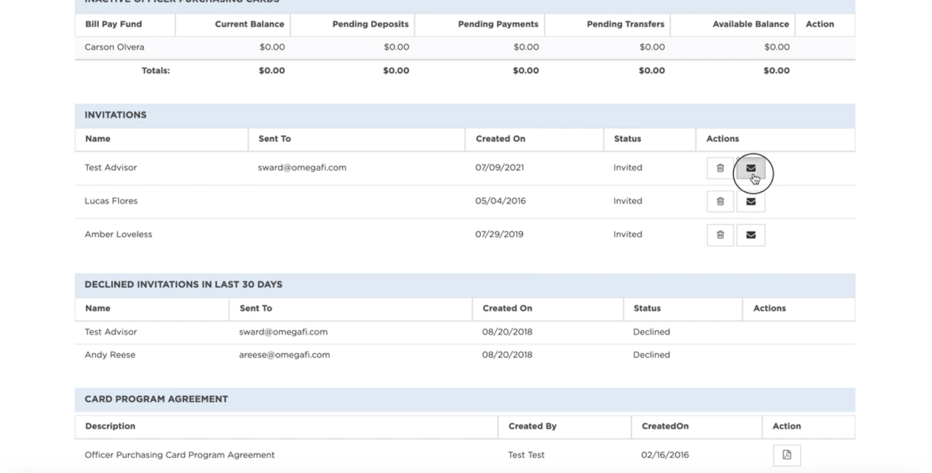
Task: Click sward@omegafi.com in the declined invitations table
Action: pyautogui.click(x=283, y=332)
